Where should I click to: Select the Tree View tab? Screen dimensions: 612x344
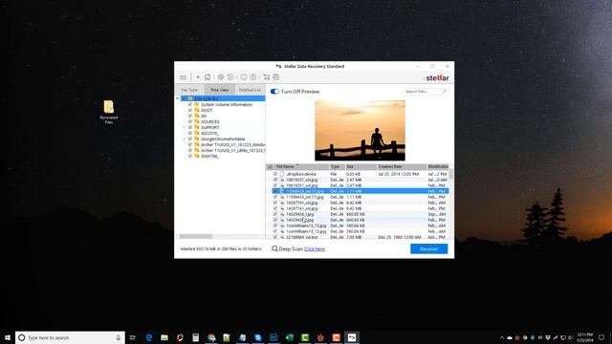(x=219, y=90)
